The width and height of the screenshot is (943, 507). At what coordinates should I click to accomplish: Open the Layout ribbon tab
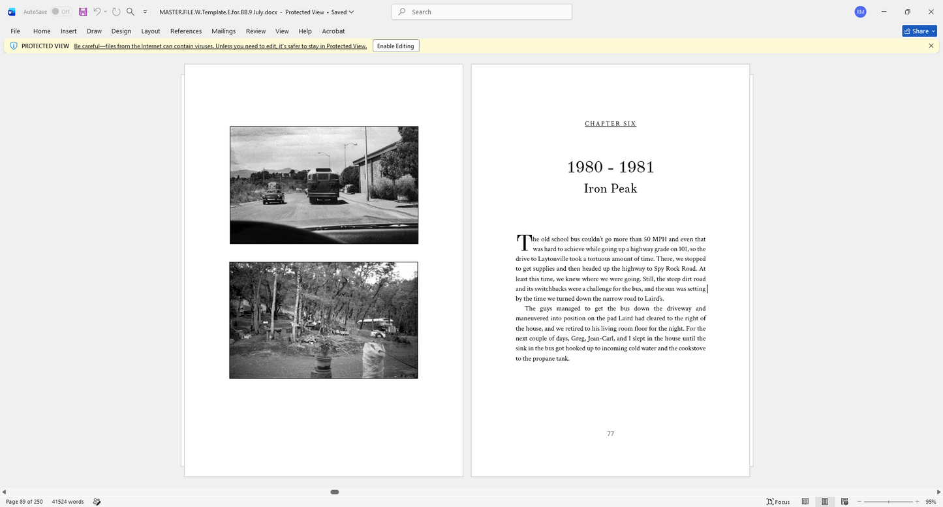coord(151,31)
